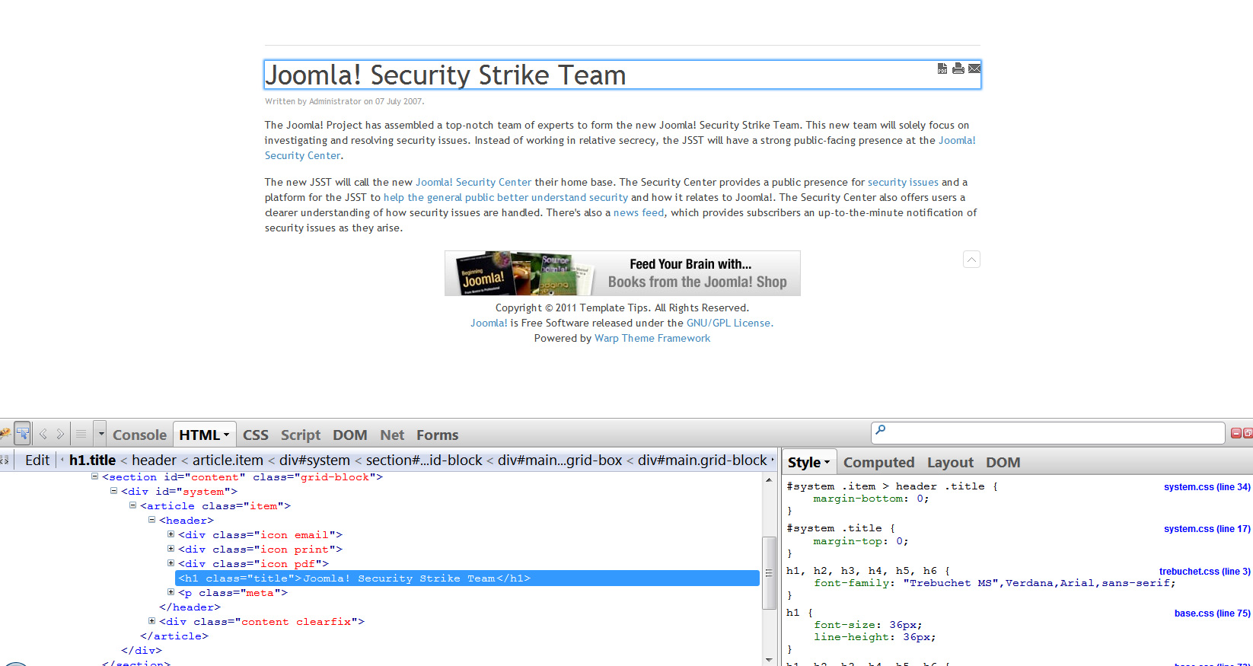The image size is (1253, 666).
Task: Switch to the Computed side tab
Action: tap(879, 462)
